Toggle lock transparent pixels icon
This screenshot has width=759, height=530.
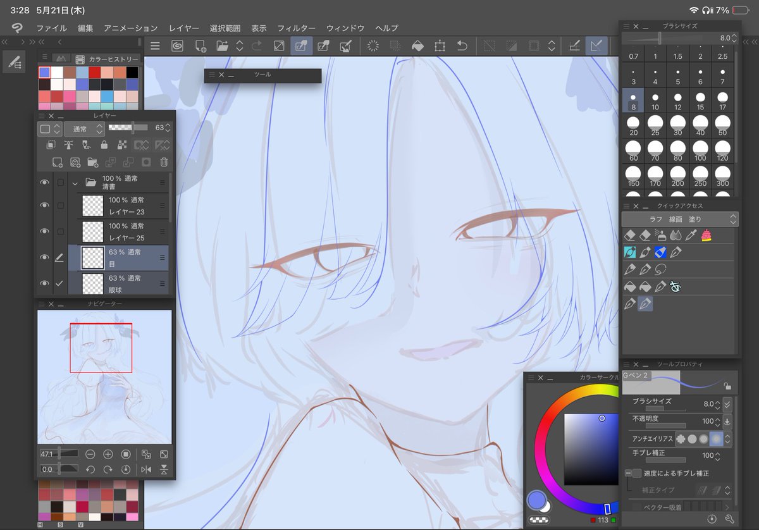click(122, 145)
